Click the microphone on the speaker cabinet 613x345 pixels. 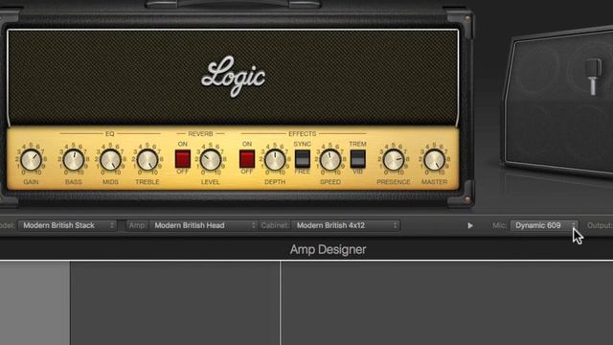[x=593, y=77]
